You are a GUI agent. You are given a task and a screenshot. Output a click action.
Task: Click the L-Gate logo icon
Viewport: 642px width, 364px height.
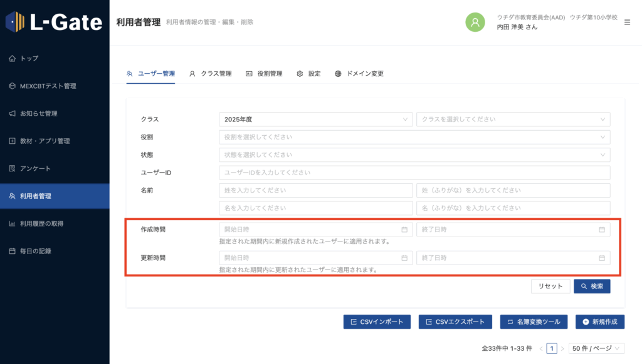pos(16,23)
